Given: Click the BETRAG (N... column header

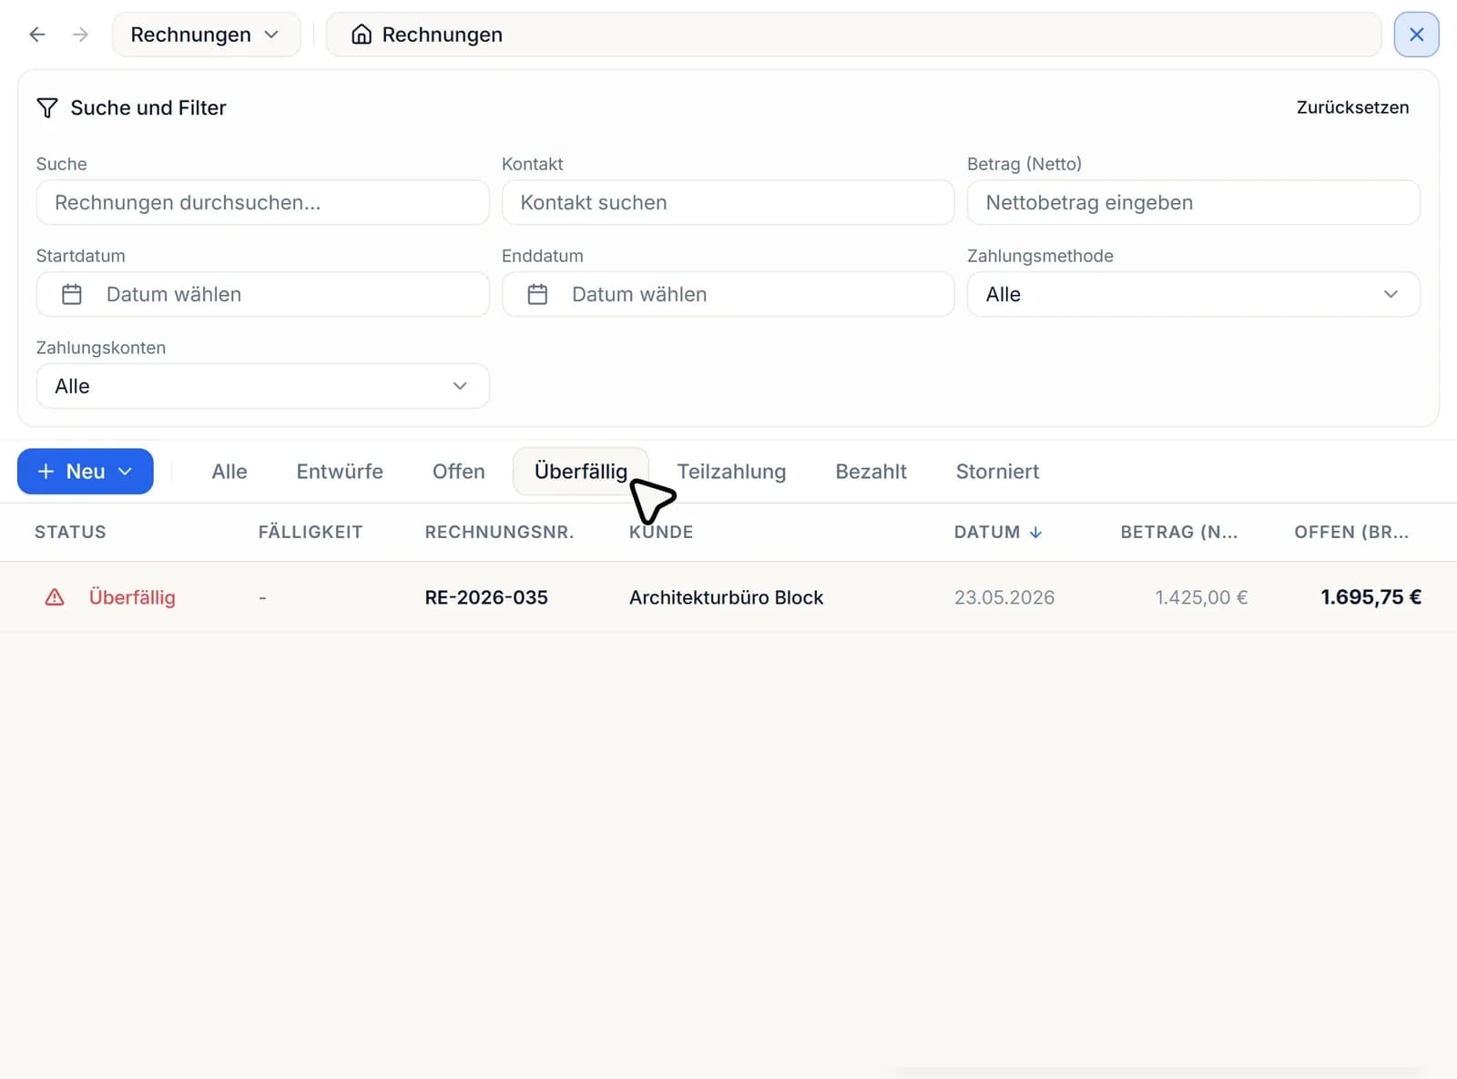Looking at the screenshot, I should [x=1178, y=533].
